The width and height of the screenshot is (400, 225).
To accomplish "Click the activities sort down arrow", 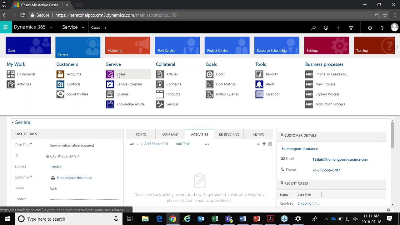I will (258, 144).
